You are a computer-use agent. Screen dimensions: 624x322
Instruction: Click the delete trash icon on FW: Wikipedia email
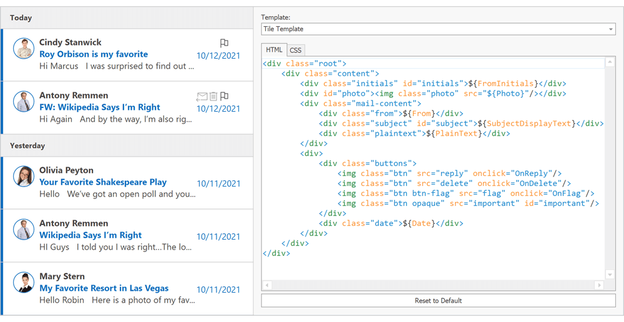(x=213, y=96)
